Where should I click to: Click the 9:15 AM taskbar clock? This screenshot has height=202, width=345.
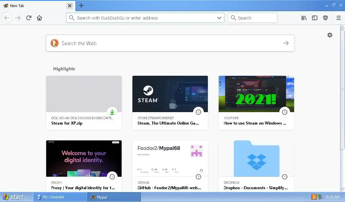(x=333, y=197)
